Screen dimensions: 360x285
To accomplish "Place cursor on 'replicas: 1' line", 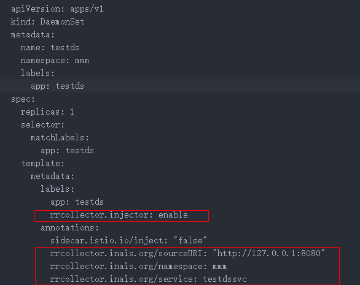I will (47, 112).
